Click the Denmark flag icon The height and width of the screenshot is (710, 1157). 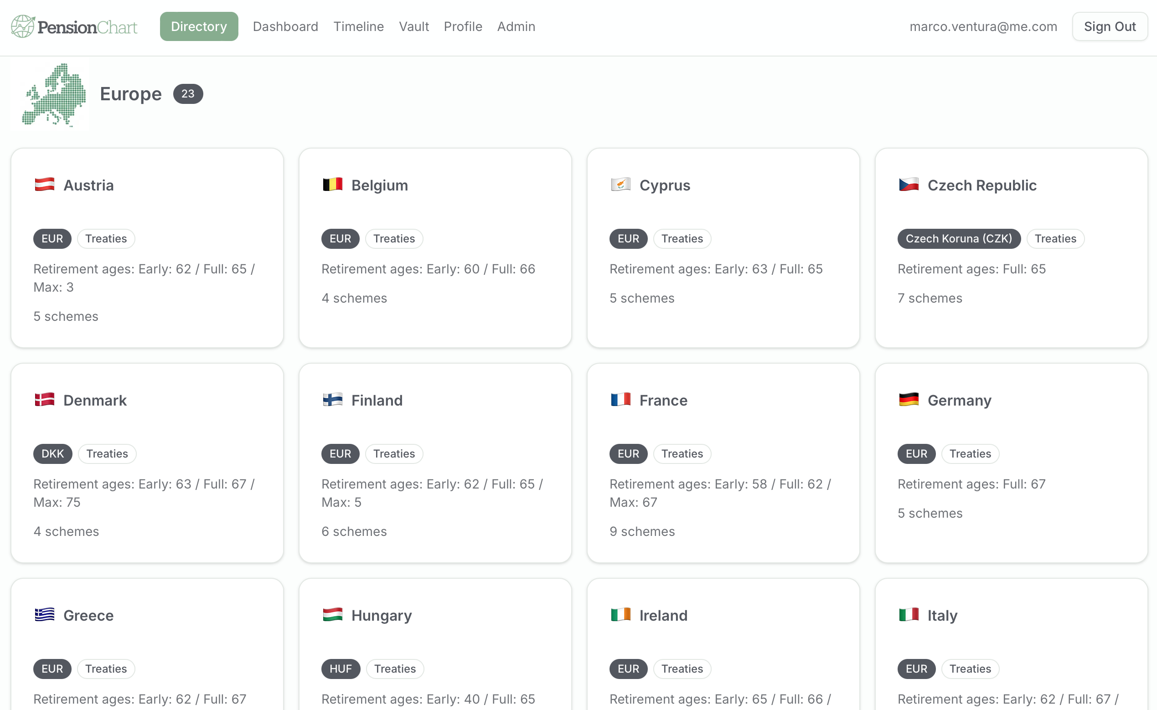[44, 400]
